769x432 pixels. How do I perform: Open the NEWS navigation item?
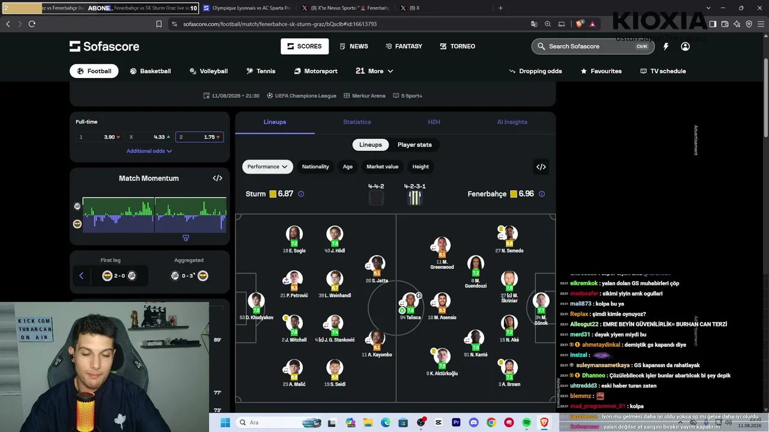353,46
